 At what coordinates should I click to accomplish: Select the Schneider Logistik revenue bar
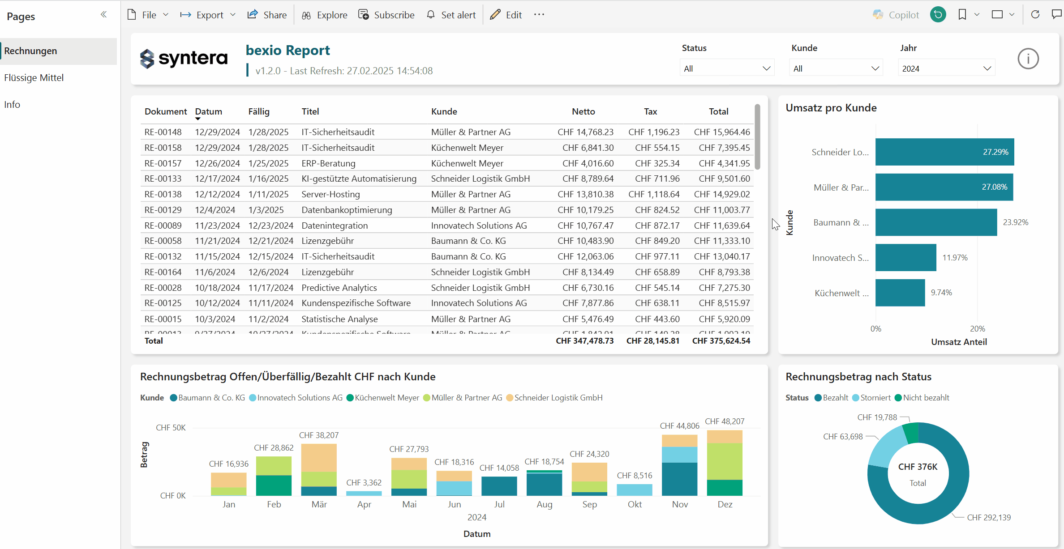click(x=944, y=152)
